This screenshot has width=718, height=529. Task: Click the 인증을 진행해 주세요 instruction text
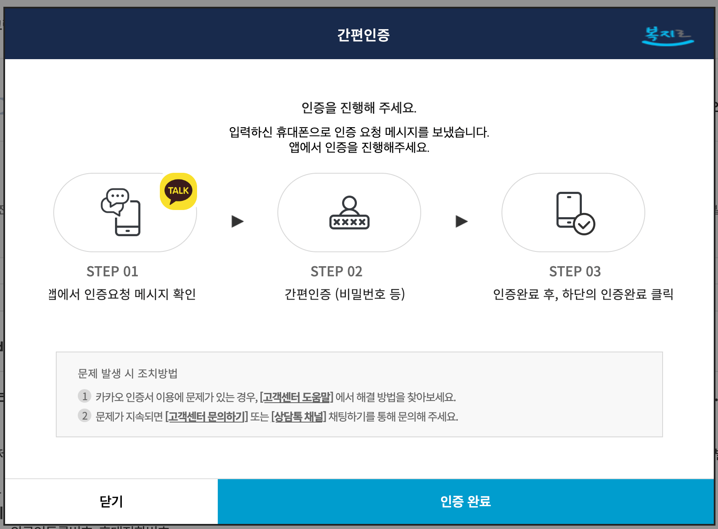[x=359, y=107]
